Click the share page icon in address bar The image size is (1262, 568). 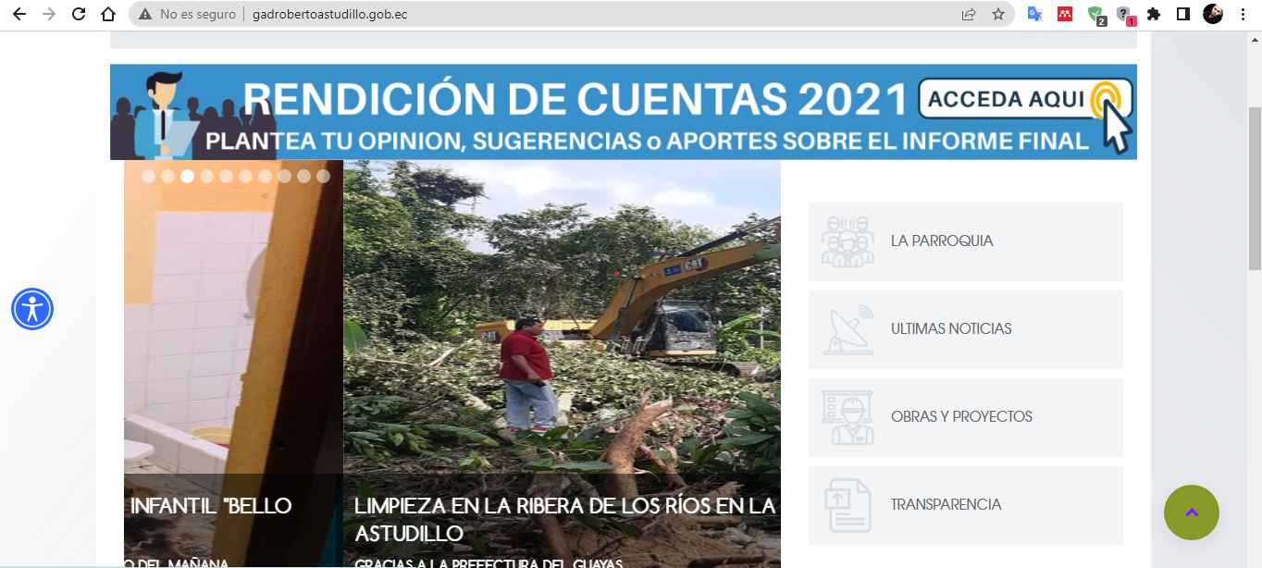coord(969,14)
